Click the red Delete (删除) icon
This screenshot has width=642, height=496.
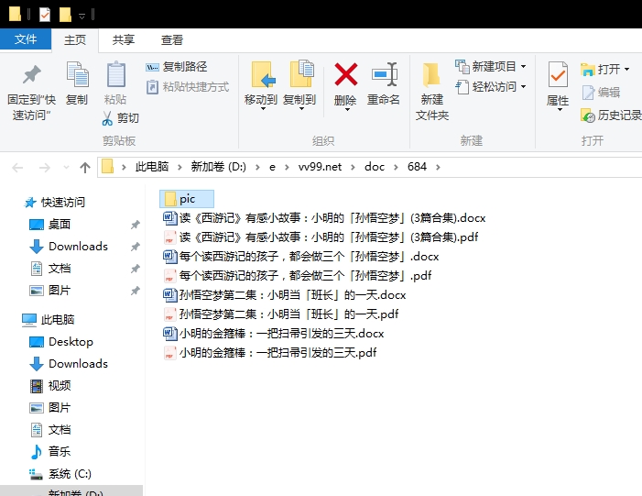click(x=345, y=74)
